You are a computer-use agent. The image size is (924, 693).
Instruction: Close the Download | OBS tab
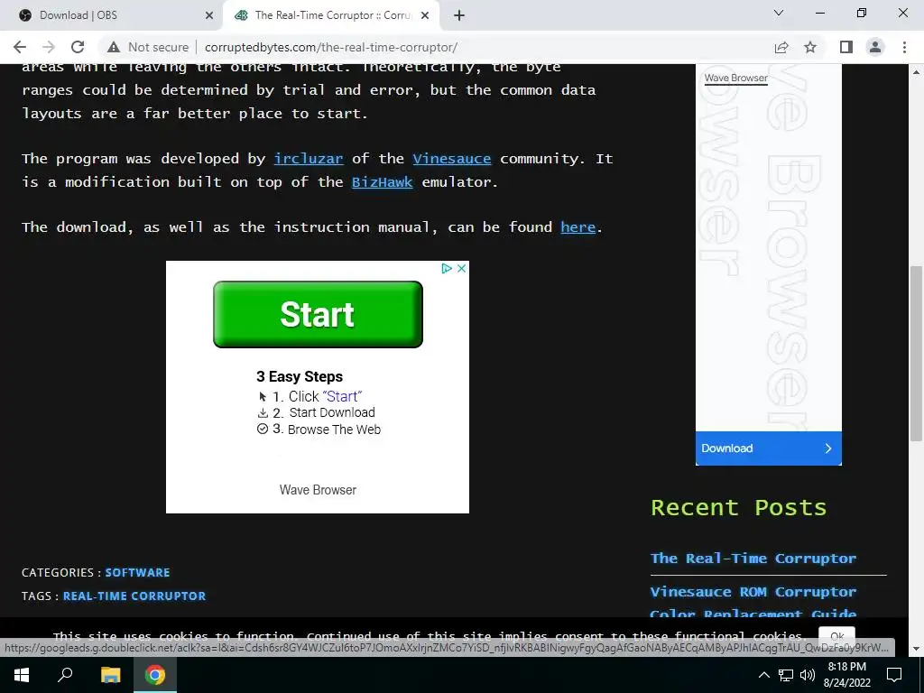point(209,16)
